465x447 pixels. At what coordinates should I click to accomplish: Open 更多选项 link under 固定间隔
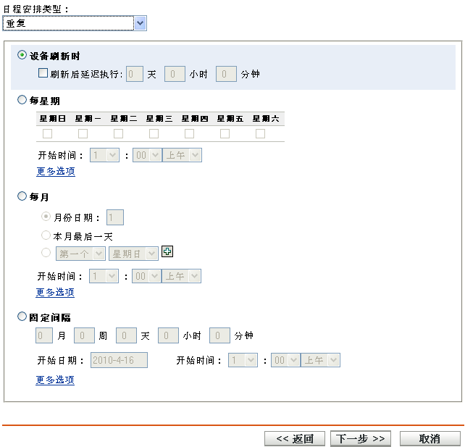click(55, 380)
